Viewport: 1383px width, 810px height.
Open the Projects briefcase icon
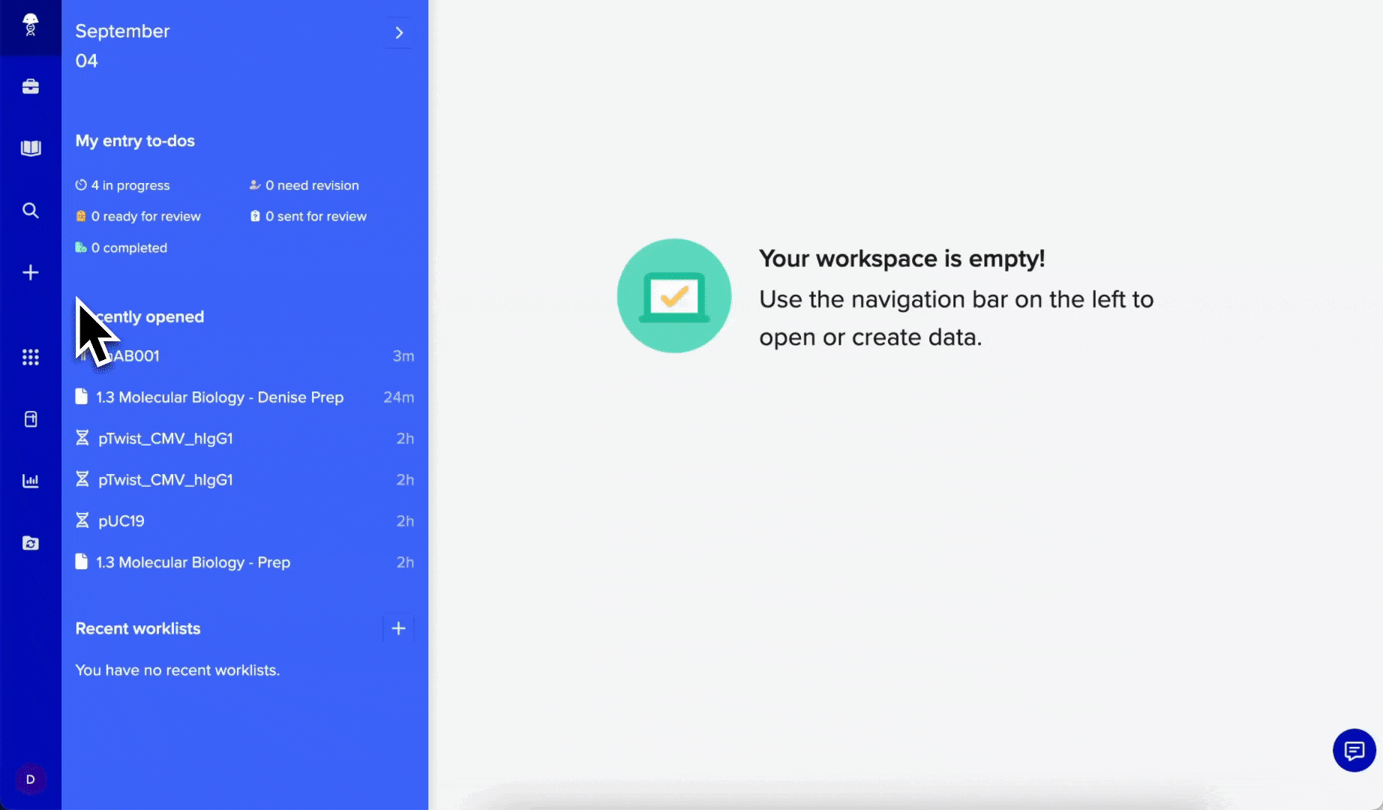30,87
